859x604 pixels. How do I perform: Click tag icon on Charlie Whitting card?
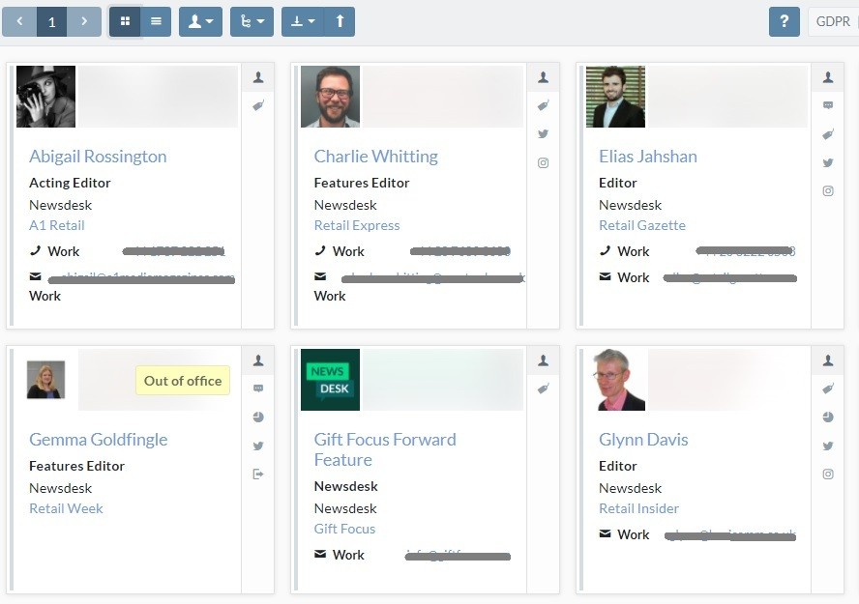[543, 105]
